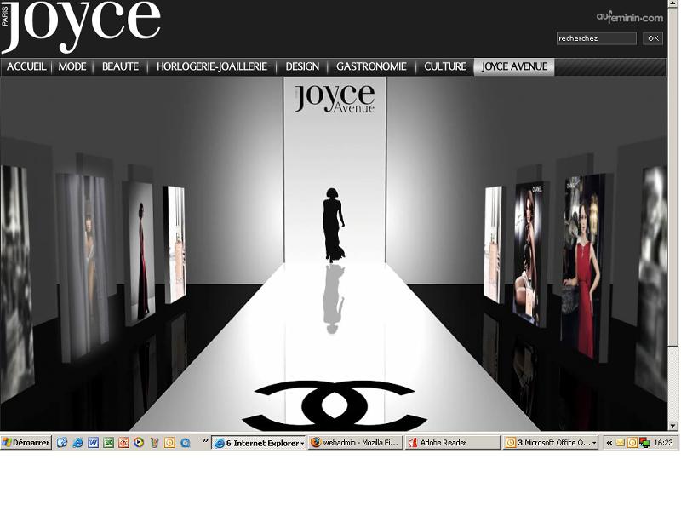
Task: Open the Internet Explorer taskbar group
Action: click(259, 443)
